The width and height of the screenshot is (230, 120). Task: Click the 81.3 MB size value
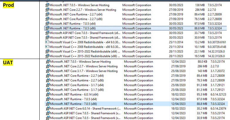tap(202, 90)
